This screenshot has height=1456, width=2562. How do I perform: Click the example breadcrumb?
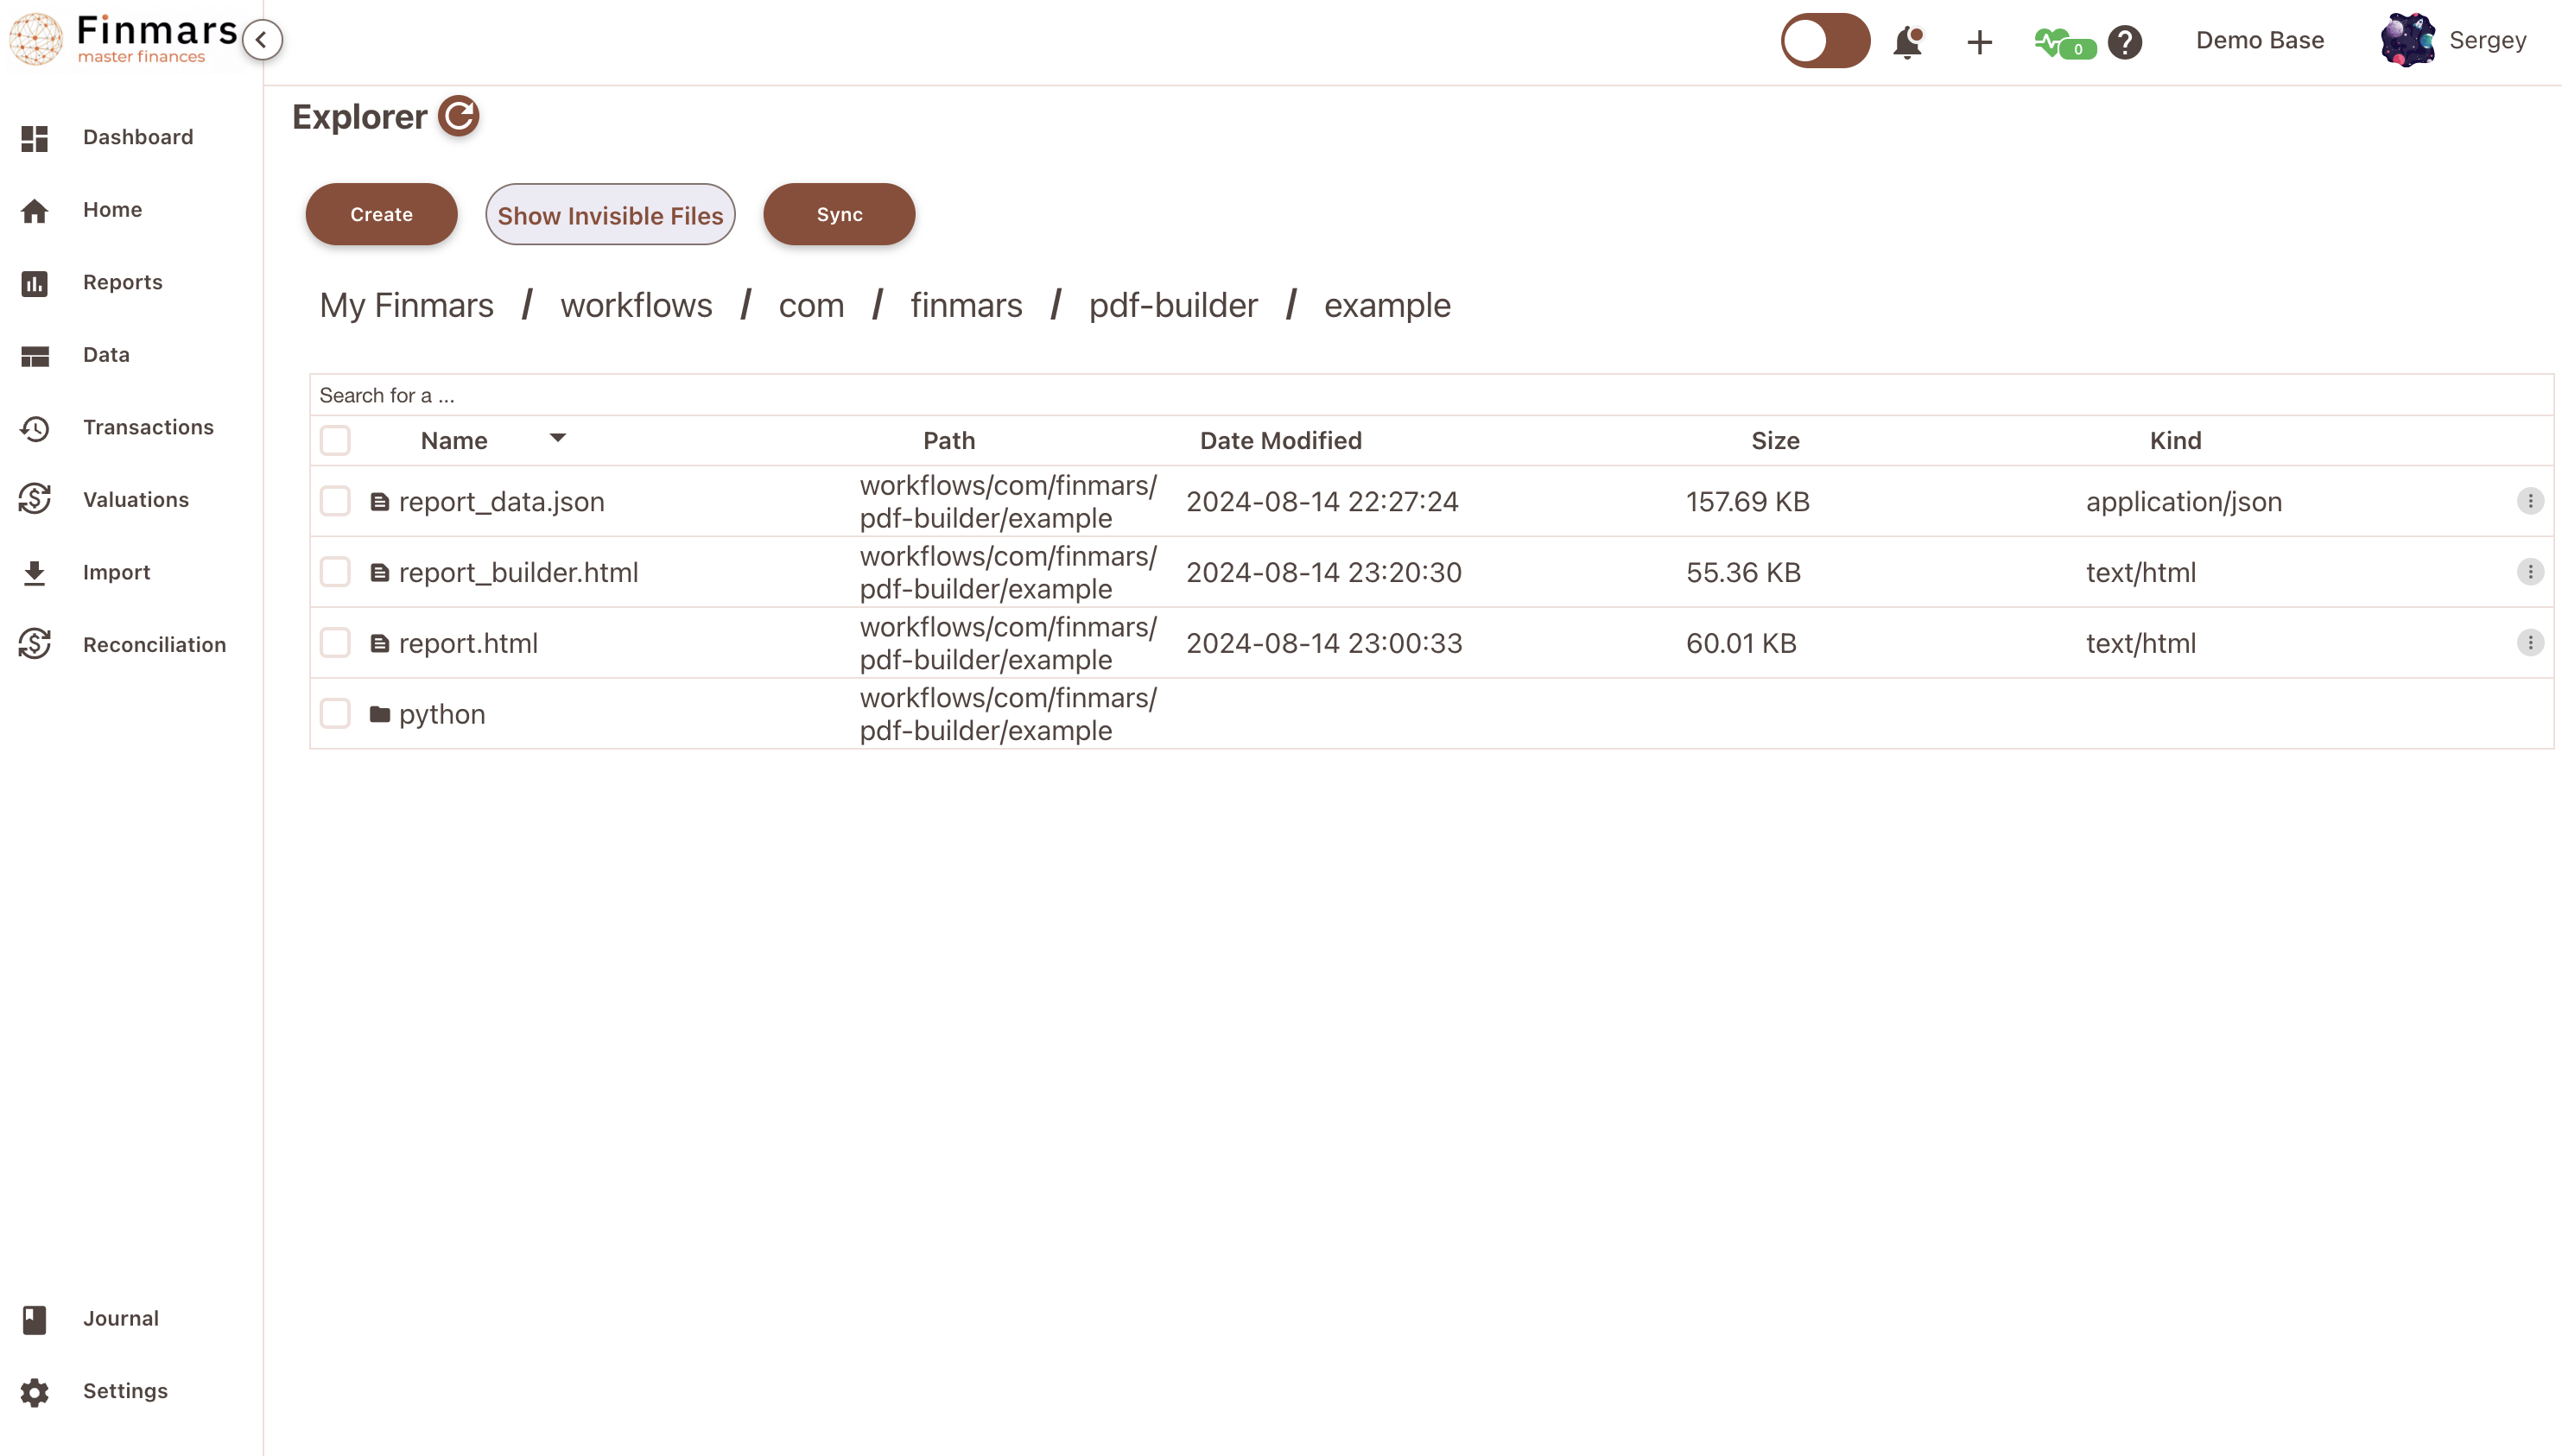point(1387,305)
